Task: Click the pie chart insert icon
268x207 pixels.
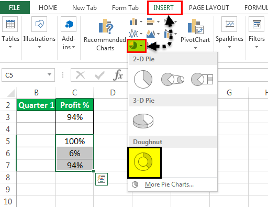Action: tap(133, 46)
